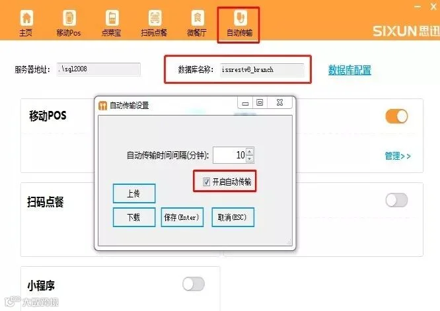Close the main SIXUN window
This screenshot has height=311, width=440.
[x=434, y=7]
